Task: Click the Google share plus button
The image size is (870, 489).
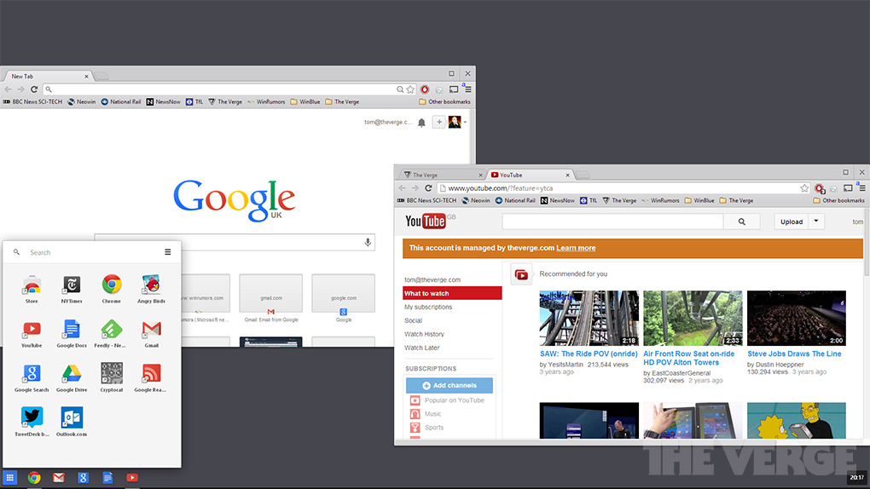Action: click(x=439, y=122)
